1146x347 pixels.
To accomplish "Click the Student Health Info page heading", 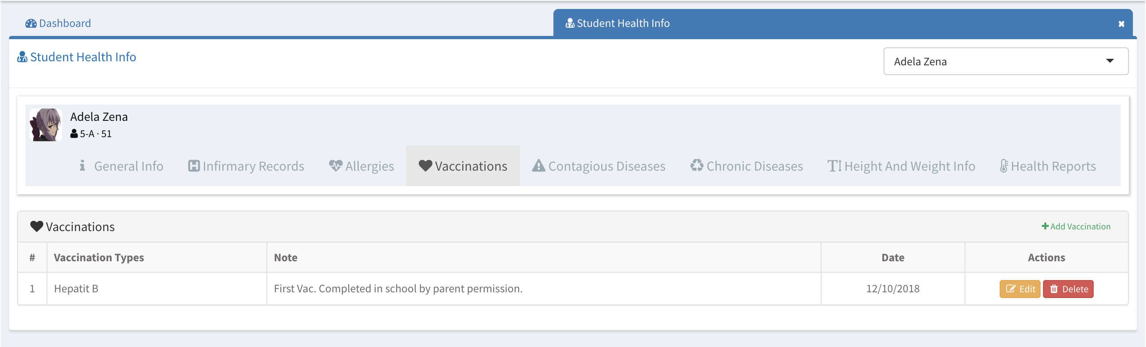I will click(x=76, y=57).
